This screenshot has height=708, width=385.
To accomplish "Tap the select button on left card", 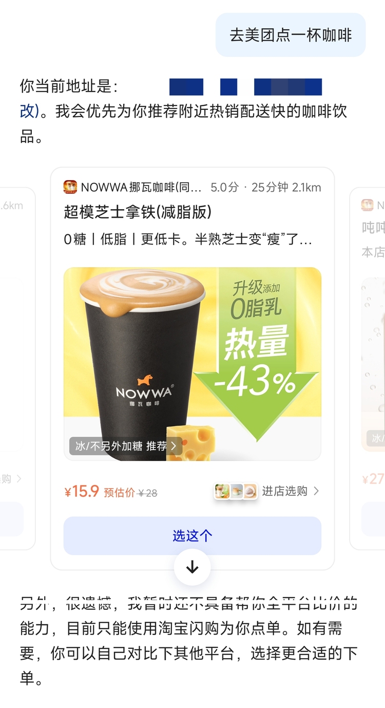I will [x=12, y=519].
